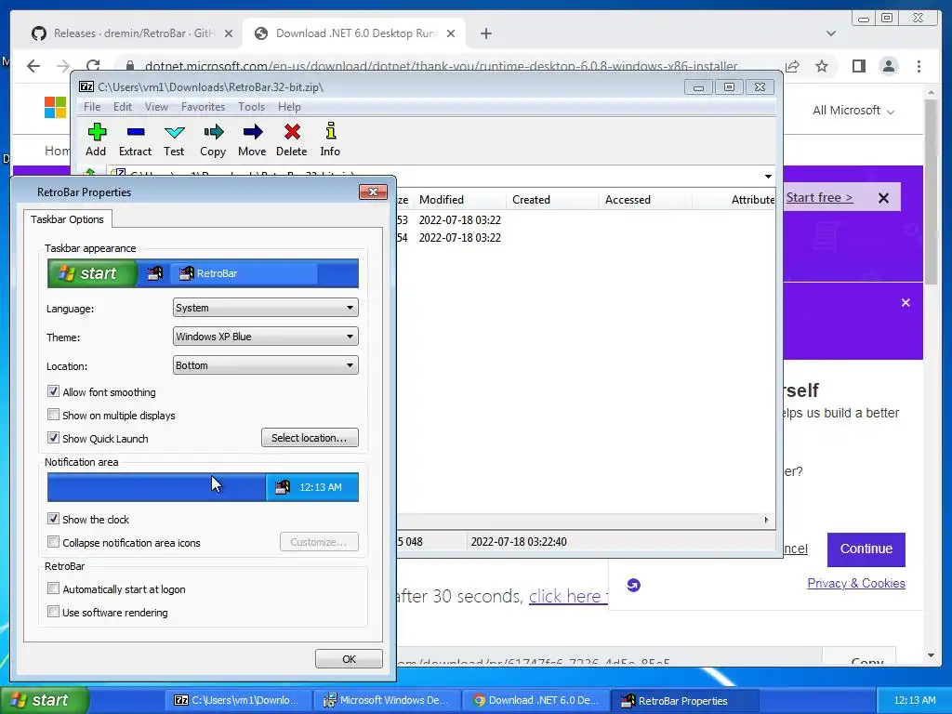Open the View menu in 7-Zip
The height and width of the screenshot is (714, 952).
click(156, 107)
